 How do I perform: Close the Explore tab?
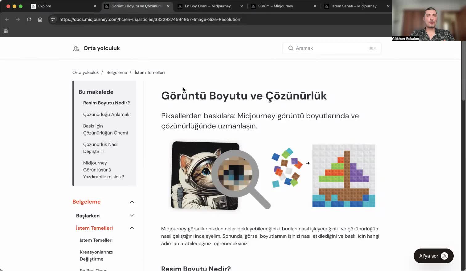pyautogui.click(x=95, y=6)
